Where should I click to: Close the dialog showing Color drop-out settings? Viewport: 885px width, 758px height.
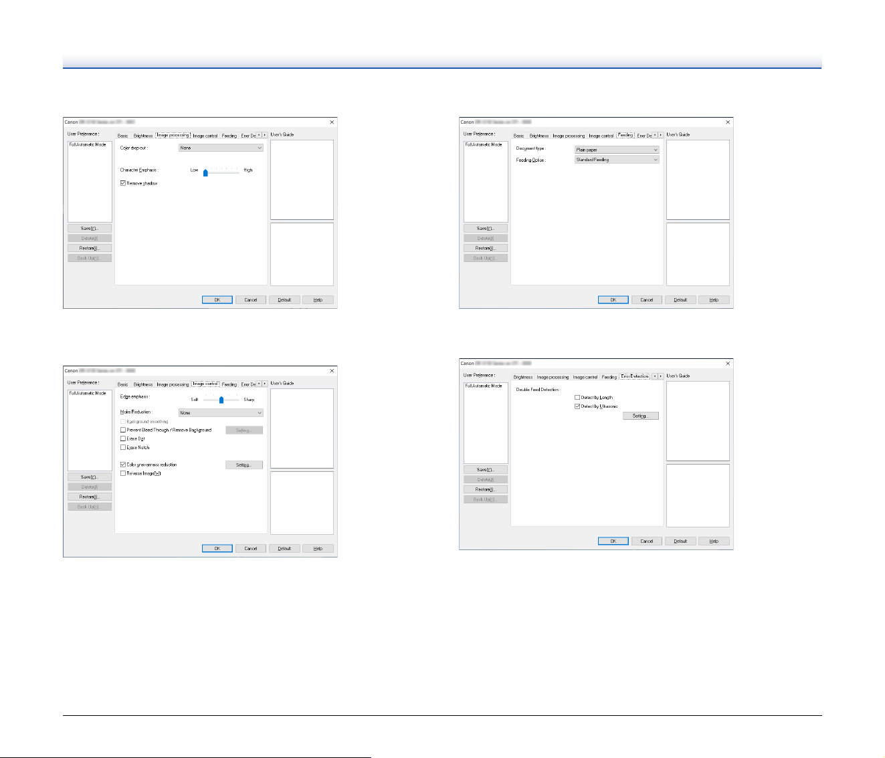[x=332, y=122]
